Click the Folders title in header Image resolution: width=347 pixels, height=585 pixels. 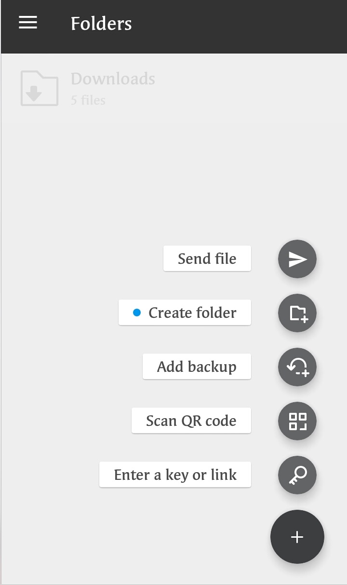coord(101,23)
